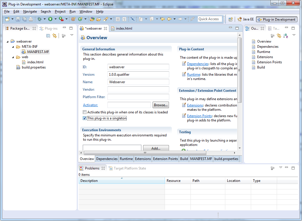
Task: Collapse the web folder node
Action: 13,57
